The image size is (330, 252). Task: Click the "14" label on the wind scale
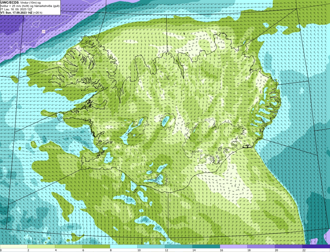click(x=194, y=250)
